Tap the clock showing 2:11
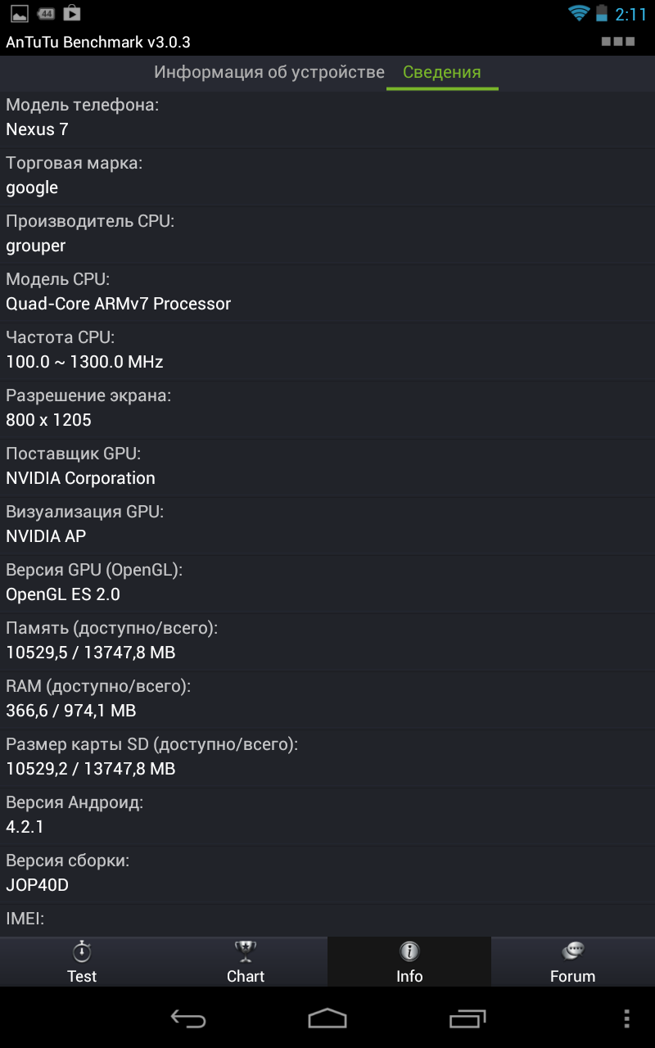 pyautogui.click(x=631, y=14)
